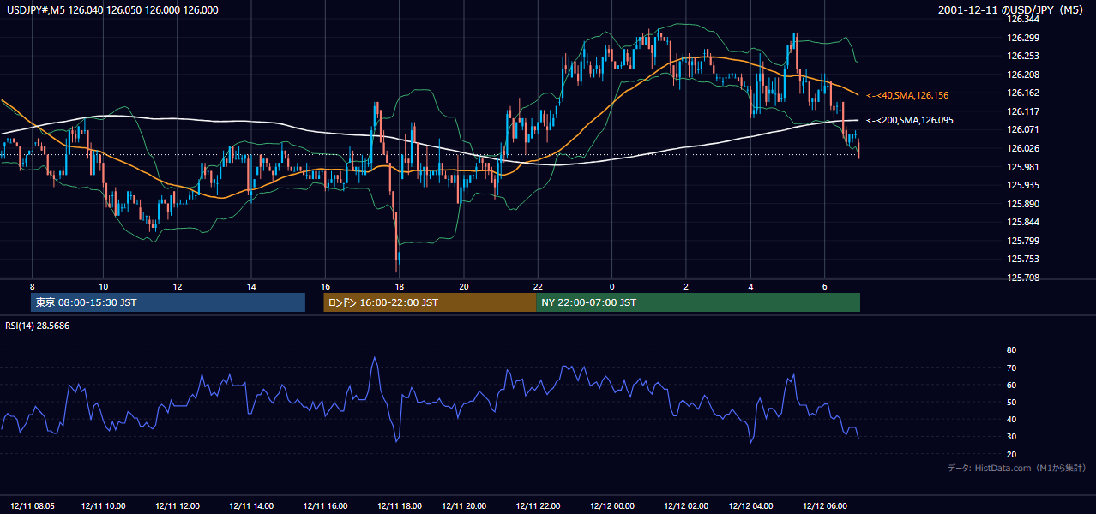Click price axis value 126.117
Image resolution: width=1096 pixels, height=514 pixels.
[1022, 111]
